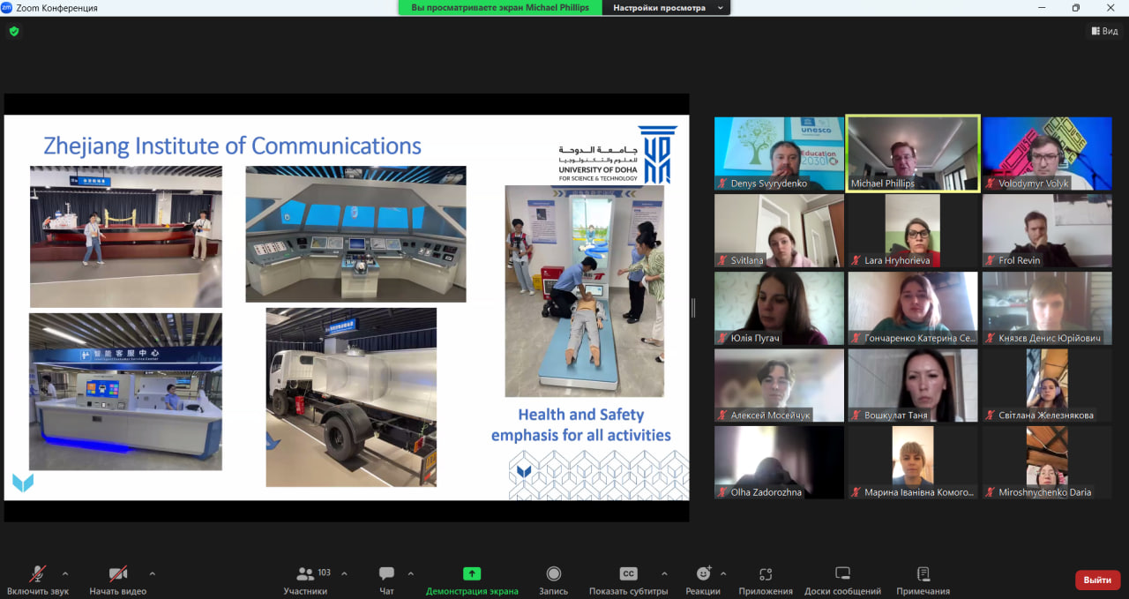Screen dimensions: 1129x599
Task: Unmute the microphone (Включить звук)
Action: point(38,574)
